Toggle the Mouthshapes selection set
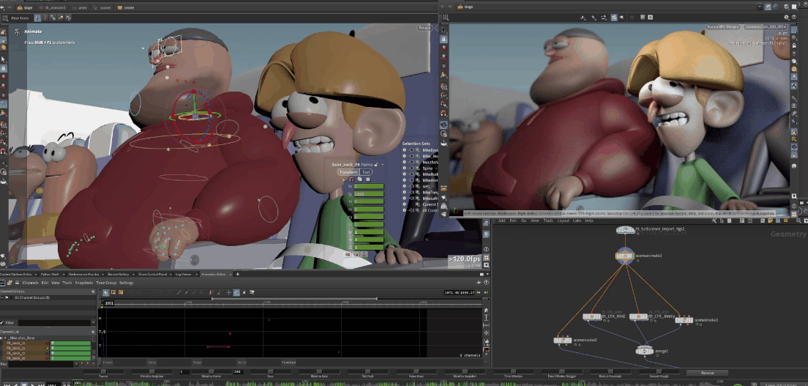Screen dimensions: 808x386 tap(404, 162)
